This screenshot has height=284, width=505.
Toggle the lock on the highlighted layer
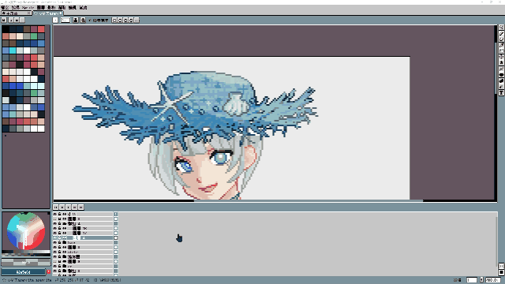[60, 237]
